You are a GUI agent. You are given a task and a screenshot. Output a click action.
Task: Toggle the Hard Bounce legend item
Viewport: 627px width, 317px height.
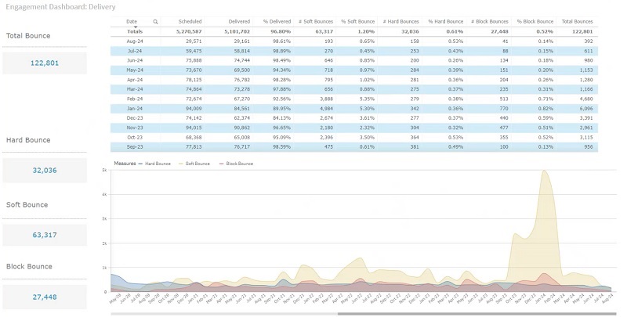(x=154, y=164)
